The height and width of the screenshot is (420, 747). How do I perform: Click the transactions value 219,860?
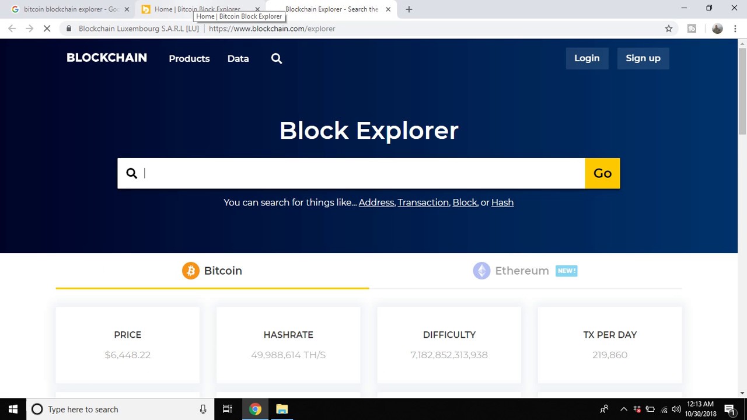pos(610,355)
